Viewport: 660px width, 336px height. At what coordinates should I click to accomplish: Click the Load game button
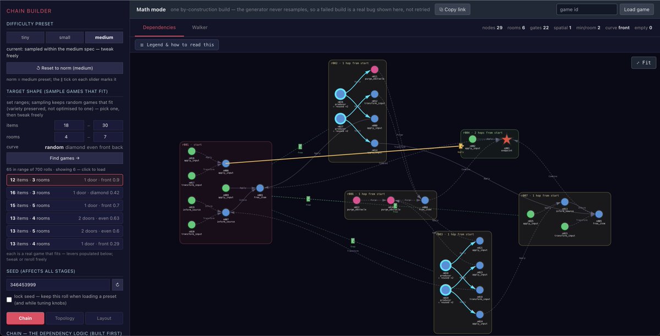(637, 9)
